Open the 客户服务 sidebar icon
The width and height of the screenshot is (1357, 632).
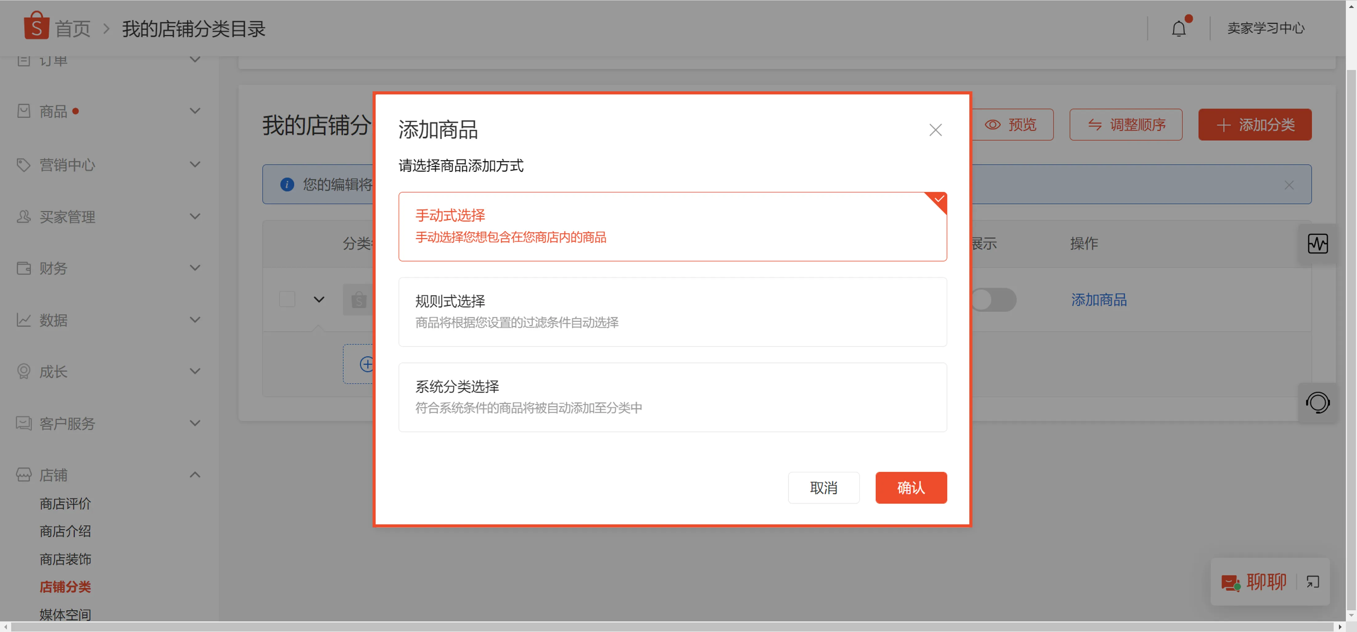[23, 423]
